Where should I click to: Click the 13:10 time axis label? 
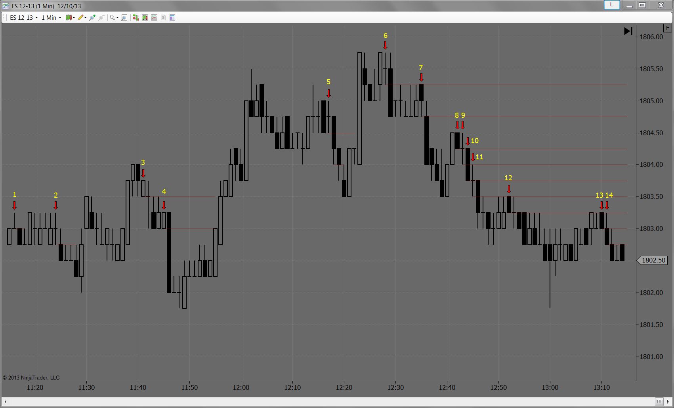[x=601, y=388]
